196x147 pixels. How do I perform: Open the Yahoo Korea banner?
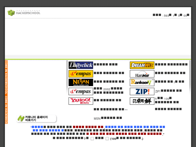[81, 101]
